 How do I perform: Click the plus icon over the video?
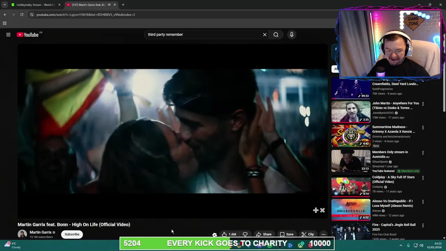pyautogui.click(x=316, y=210)
